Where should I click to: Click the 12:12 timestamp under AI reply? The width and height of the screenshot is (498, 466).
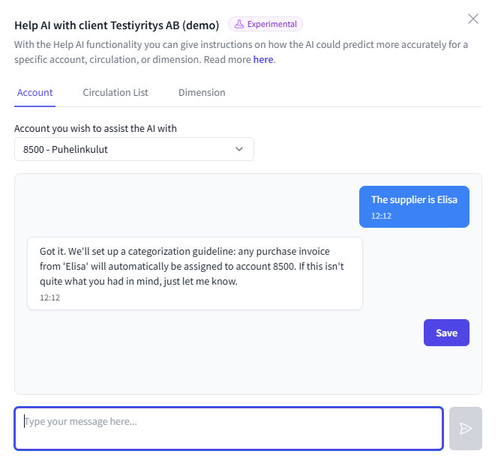click(49, 297)
